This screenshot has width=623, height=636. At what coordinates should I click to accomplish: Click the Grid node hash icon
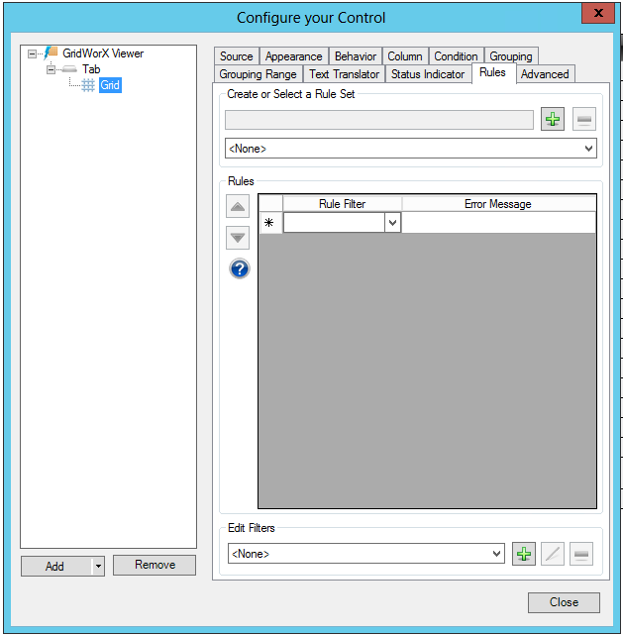(88, 85)
